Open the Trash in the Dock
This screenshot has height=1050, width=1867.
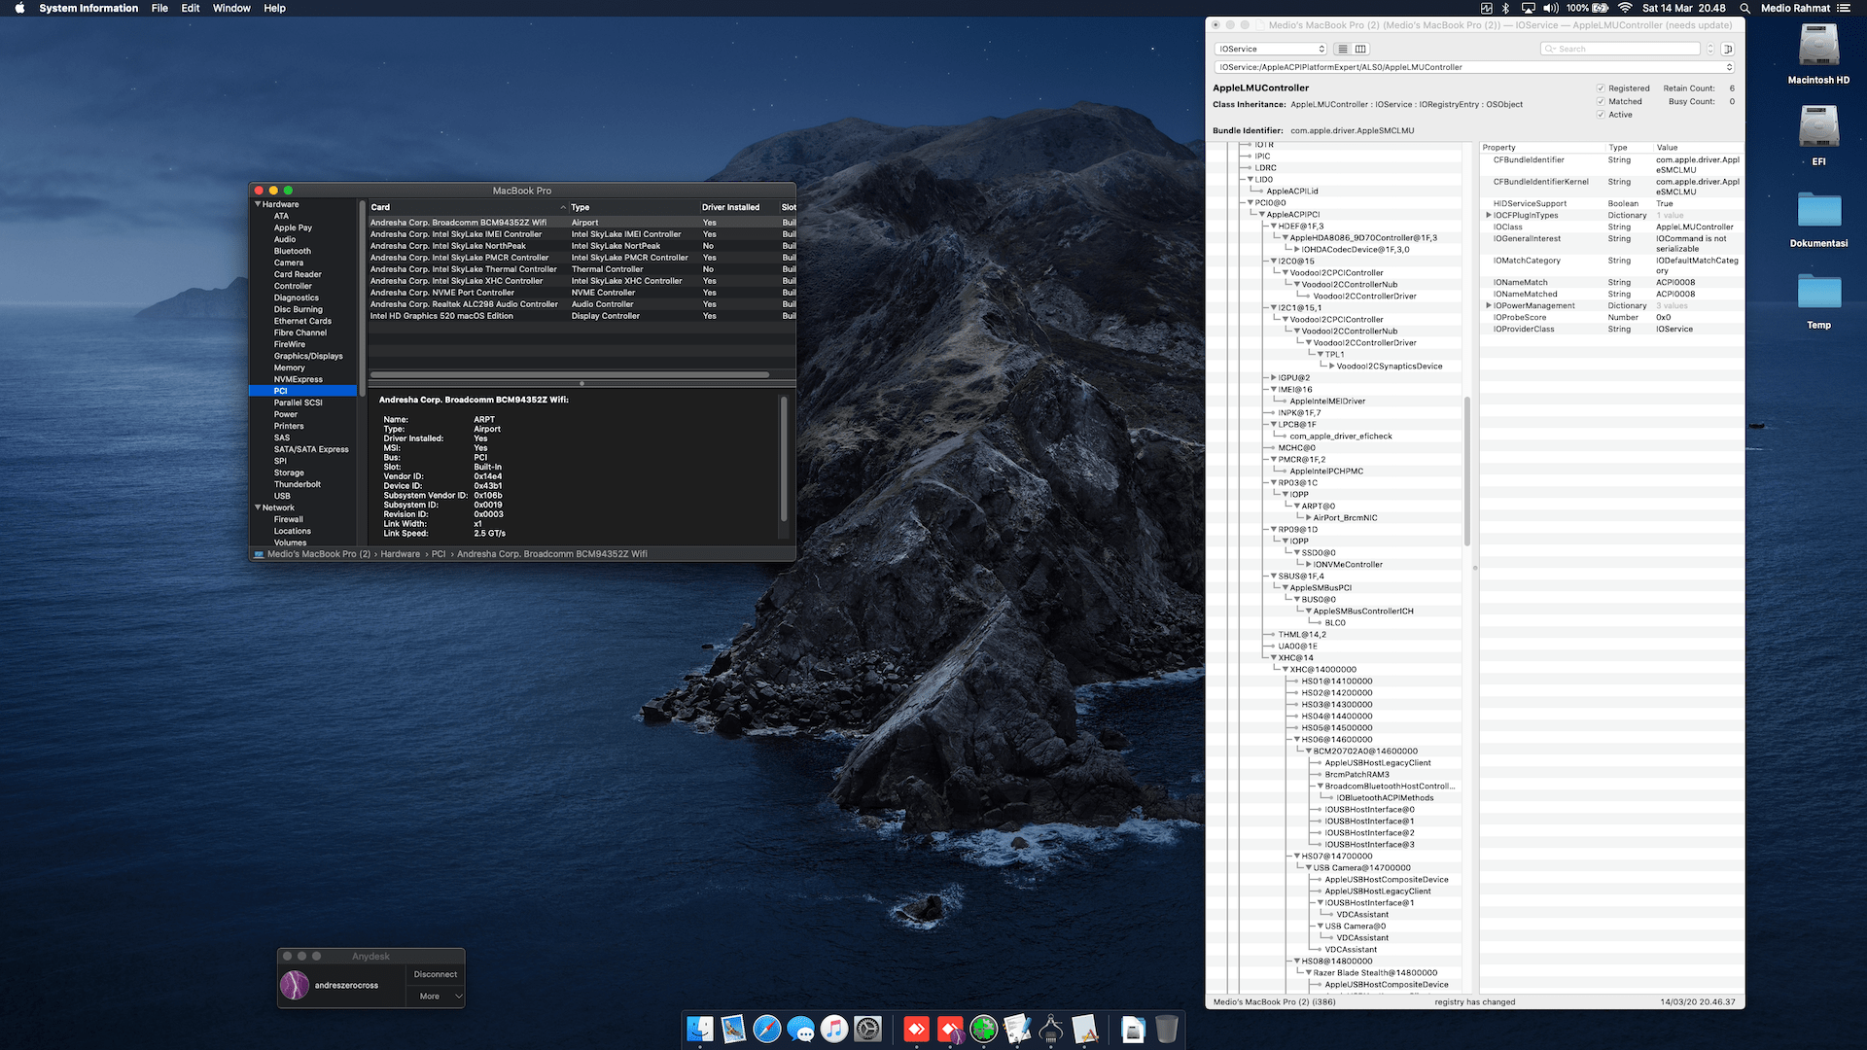[x=1167, y=1029]
